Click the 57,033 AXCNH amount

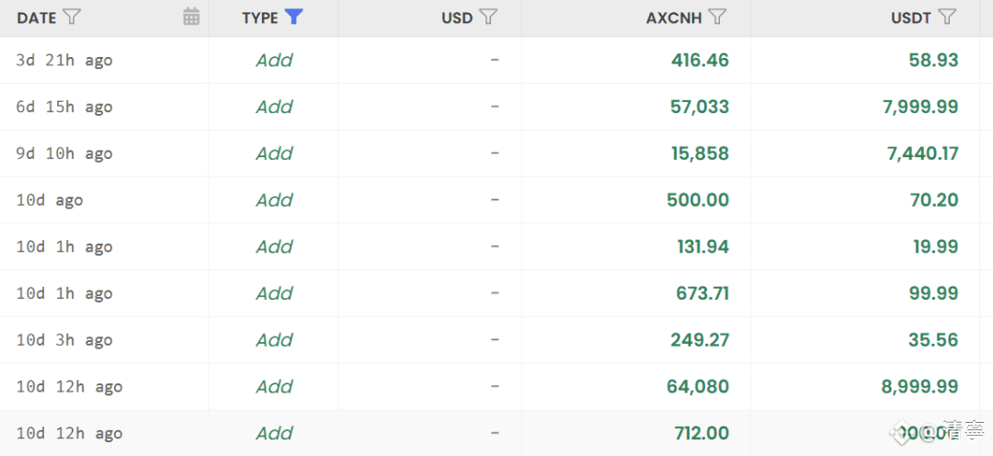[x=700, y=107]
